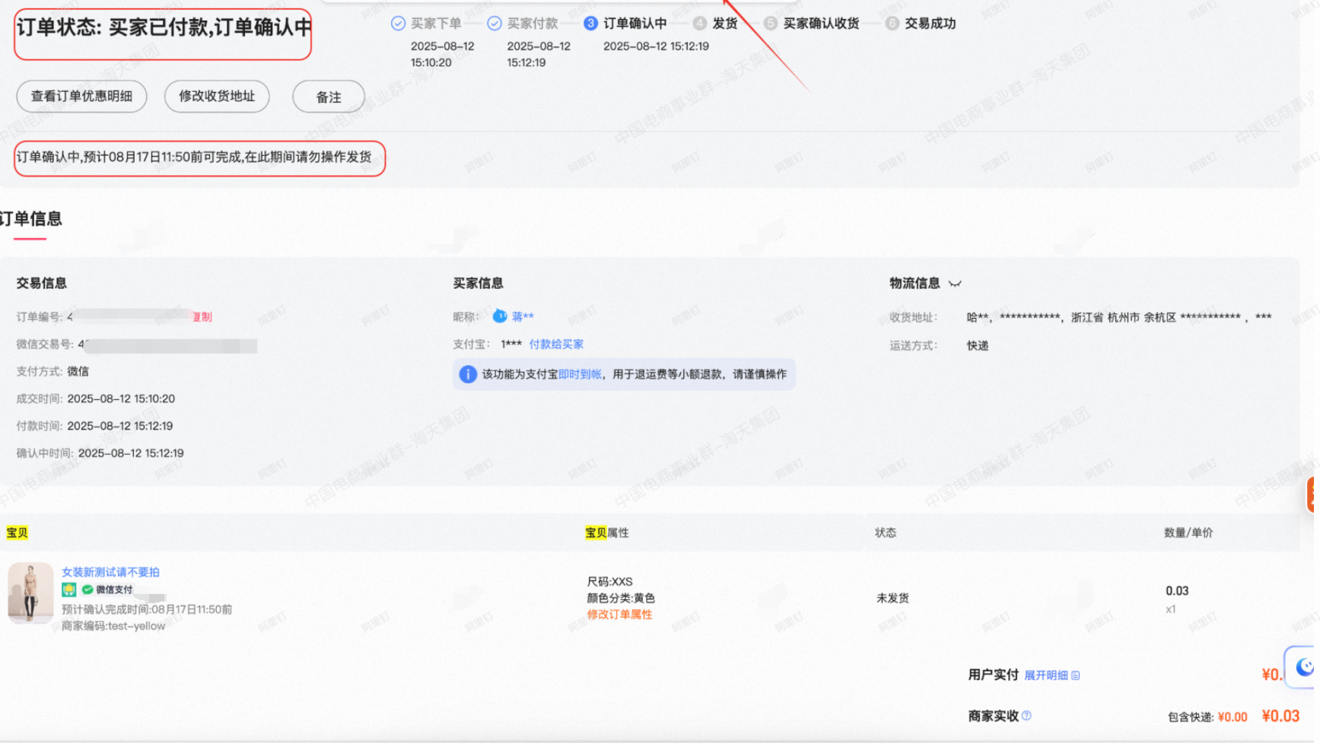
Task: Click the 备注 button
Action: (x=329, y=97)
